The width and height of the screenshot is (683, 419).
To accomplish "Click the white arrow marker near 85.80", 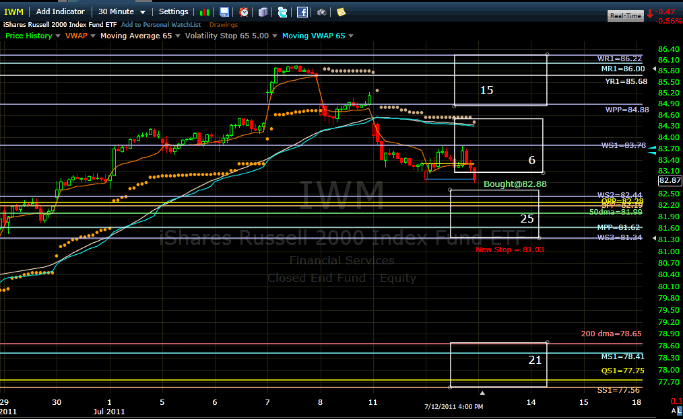I will [654, 69].
